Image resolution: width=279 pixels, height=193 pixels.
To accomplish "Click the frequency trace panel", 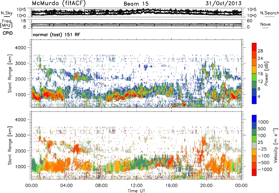I will tap(136, 24).
